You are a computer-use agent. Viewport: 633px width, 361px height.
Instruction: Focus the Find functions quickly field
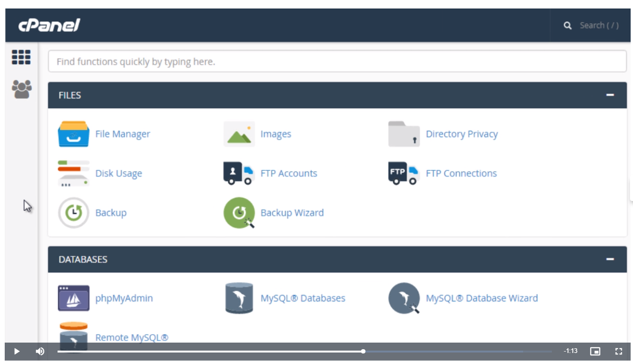click(337, 61)
